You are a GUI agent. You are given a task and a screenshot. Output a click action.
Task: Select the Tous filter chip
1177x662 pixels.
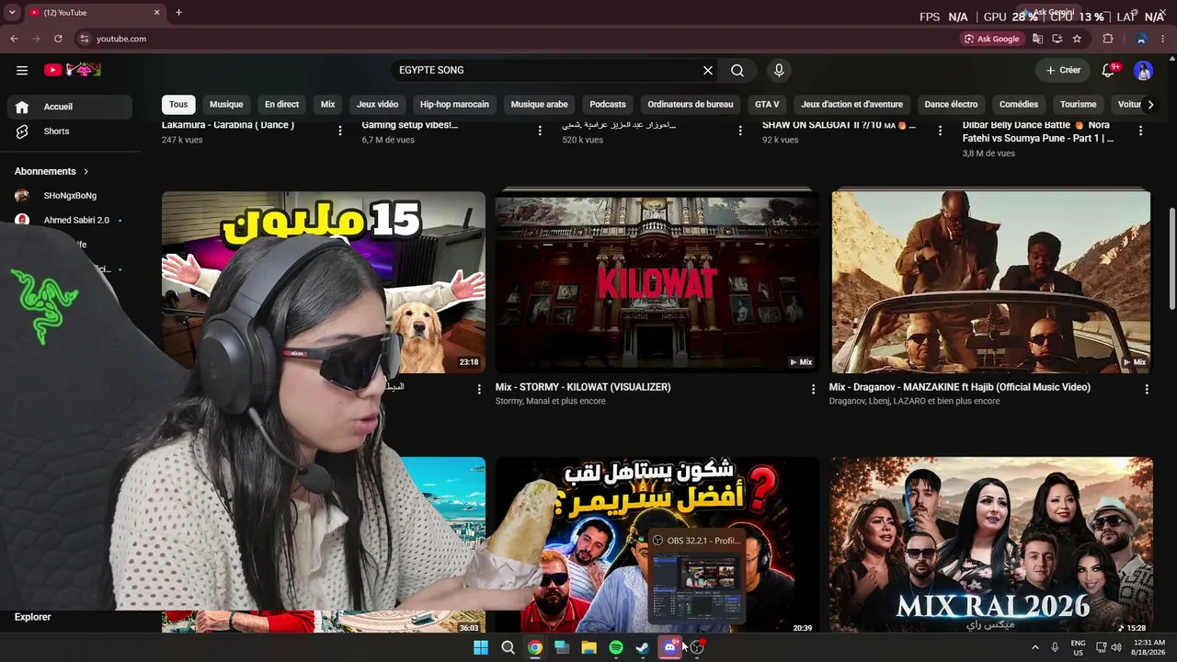click(x=178, y=105)
